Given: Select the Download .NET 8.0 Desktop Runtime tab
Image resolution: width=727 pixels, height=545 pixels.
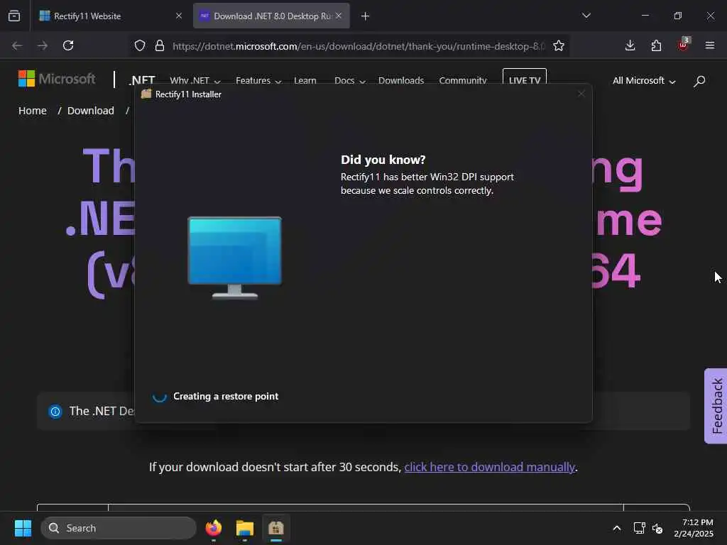Looking at the screenshot, I should [271, 16].
